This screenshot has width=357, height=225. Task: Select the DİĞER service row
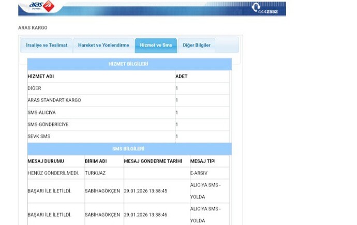click(x=128, y=88)
